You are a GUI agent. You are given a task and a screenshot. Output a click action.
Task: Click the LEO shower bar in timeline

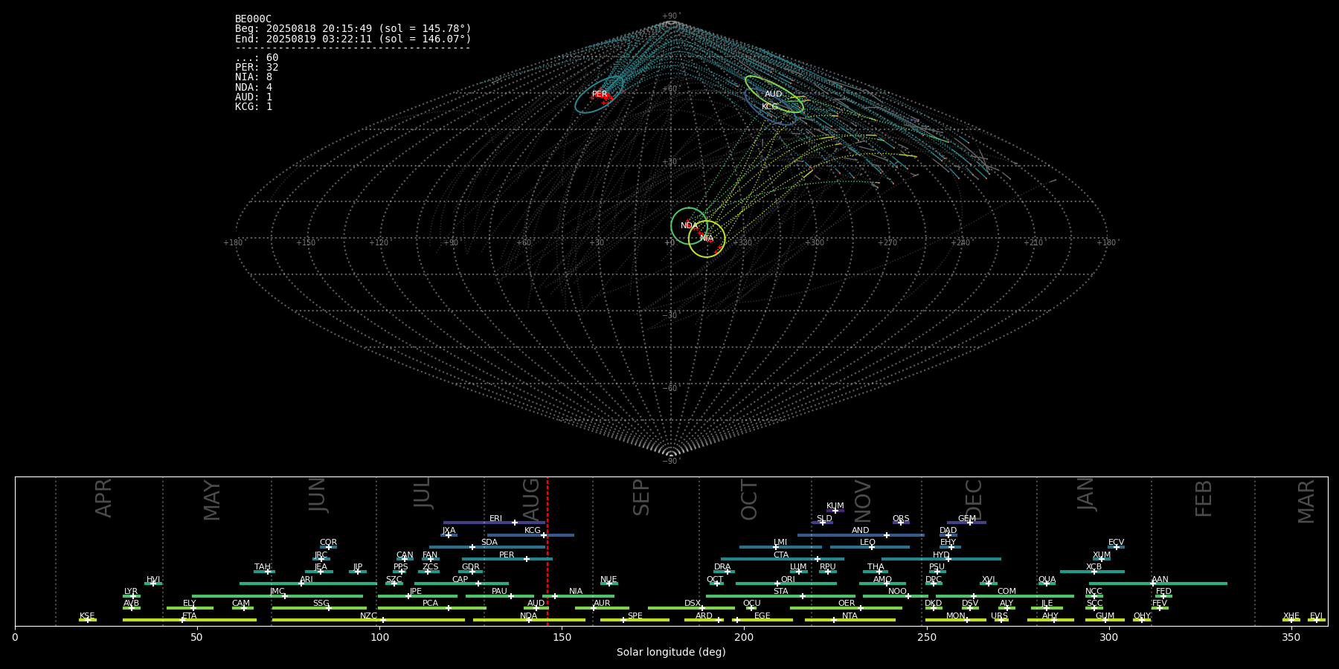(x=870, y=547)
